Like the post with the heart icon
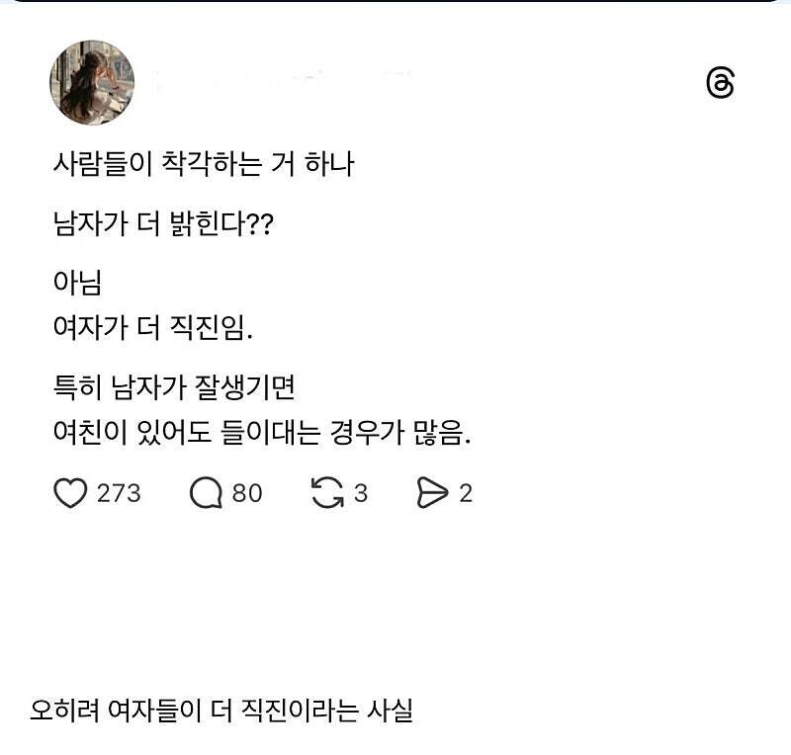This screenshot has height=755, width=791. (70, 492)
